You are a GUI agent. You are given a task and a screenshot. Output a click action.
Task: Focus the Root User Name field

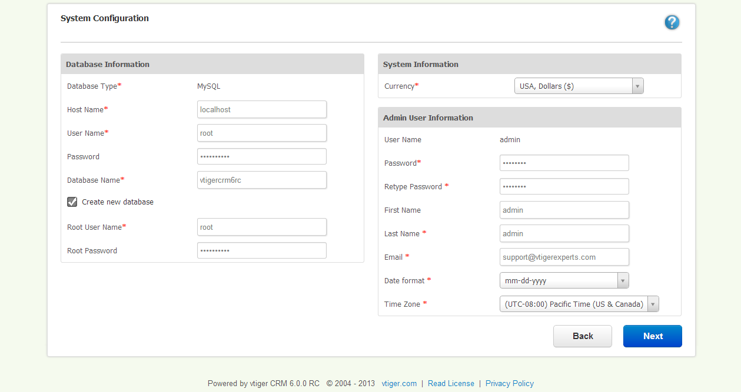click(262, 227)
